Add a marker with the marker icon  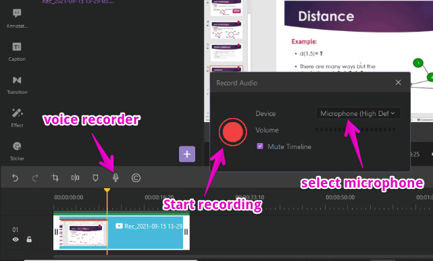click(x=95, y=178)
